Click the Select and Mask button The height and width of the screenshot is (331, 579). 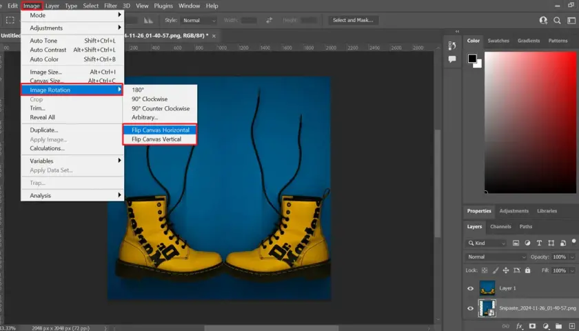(x=353, y=20)
